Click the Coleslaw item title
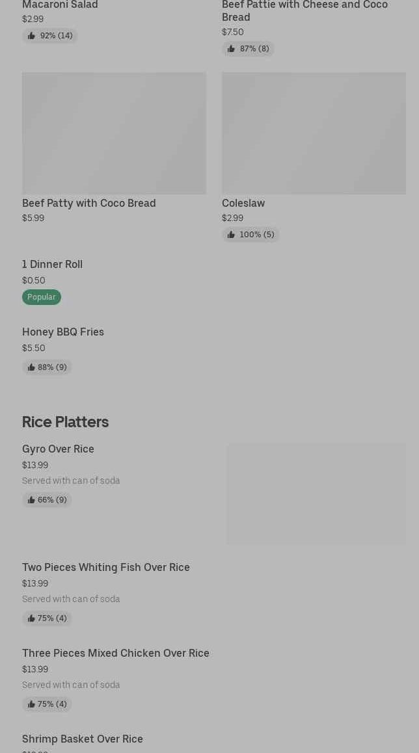The image size is (419, 753). (243, 204)
